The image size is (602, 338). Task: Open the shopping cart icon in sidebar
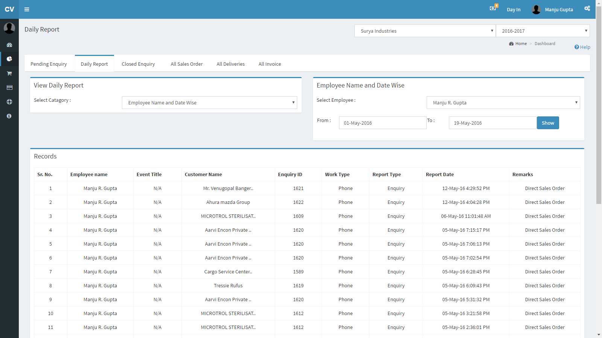9,73
